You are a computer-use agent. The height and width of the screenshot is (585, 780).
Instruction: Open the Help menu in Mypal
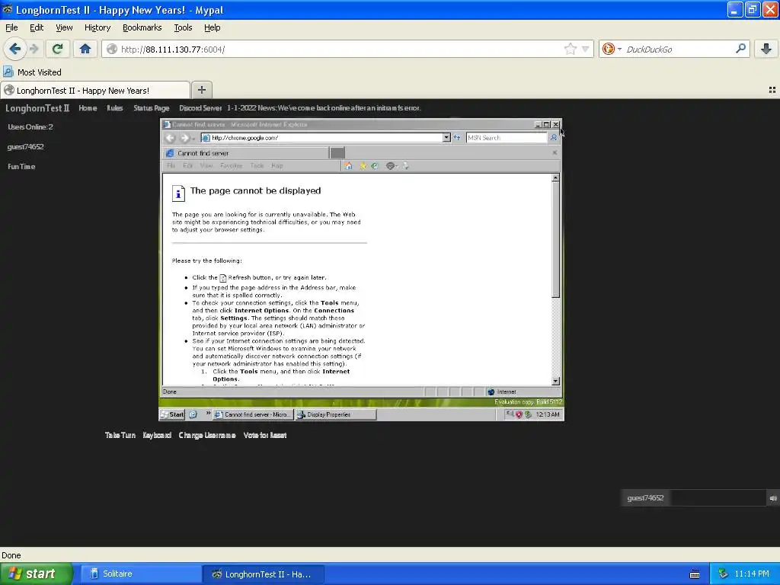click(212, 28)
